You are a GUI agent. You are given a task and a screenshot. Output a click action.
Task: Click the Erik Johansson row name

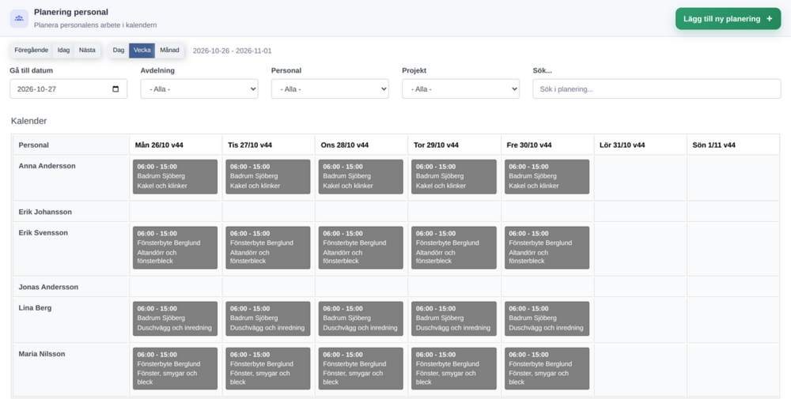click(x=45, y=212)
